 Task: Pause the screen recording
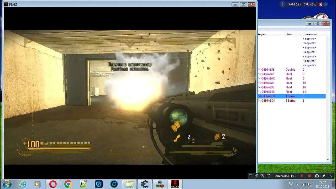click(x=302, y=176)
